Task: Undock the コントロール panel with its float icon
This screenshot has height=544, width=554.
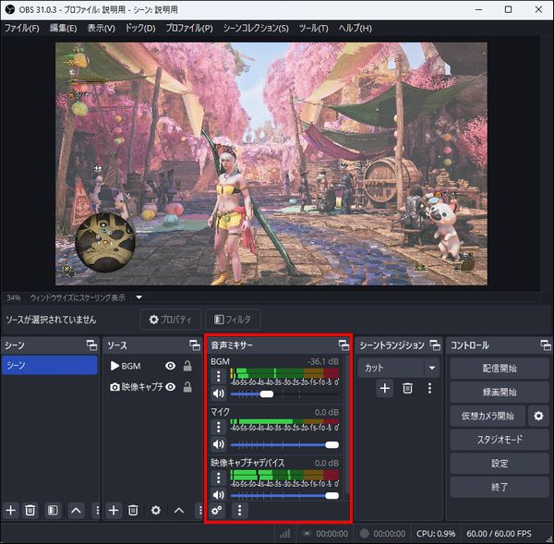Action: click(x=546, y=345)
